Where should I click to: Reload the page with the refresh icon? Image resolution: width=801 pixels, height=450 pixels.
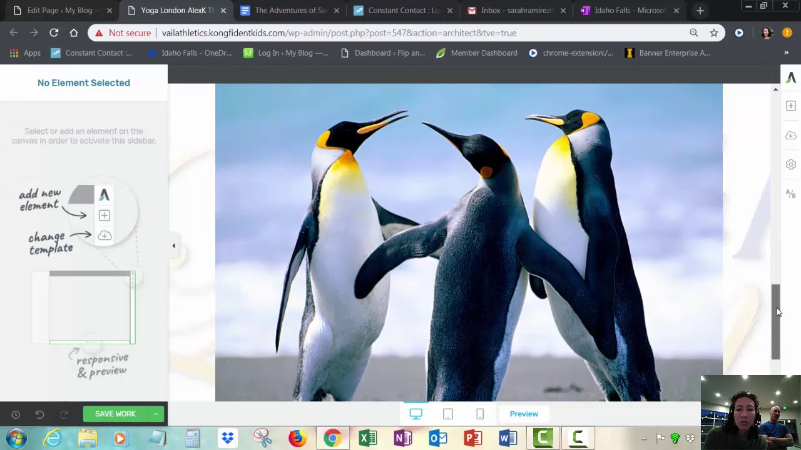[54, 32]
